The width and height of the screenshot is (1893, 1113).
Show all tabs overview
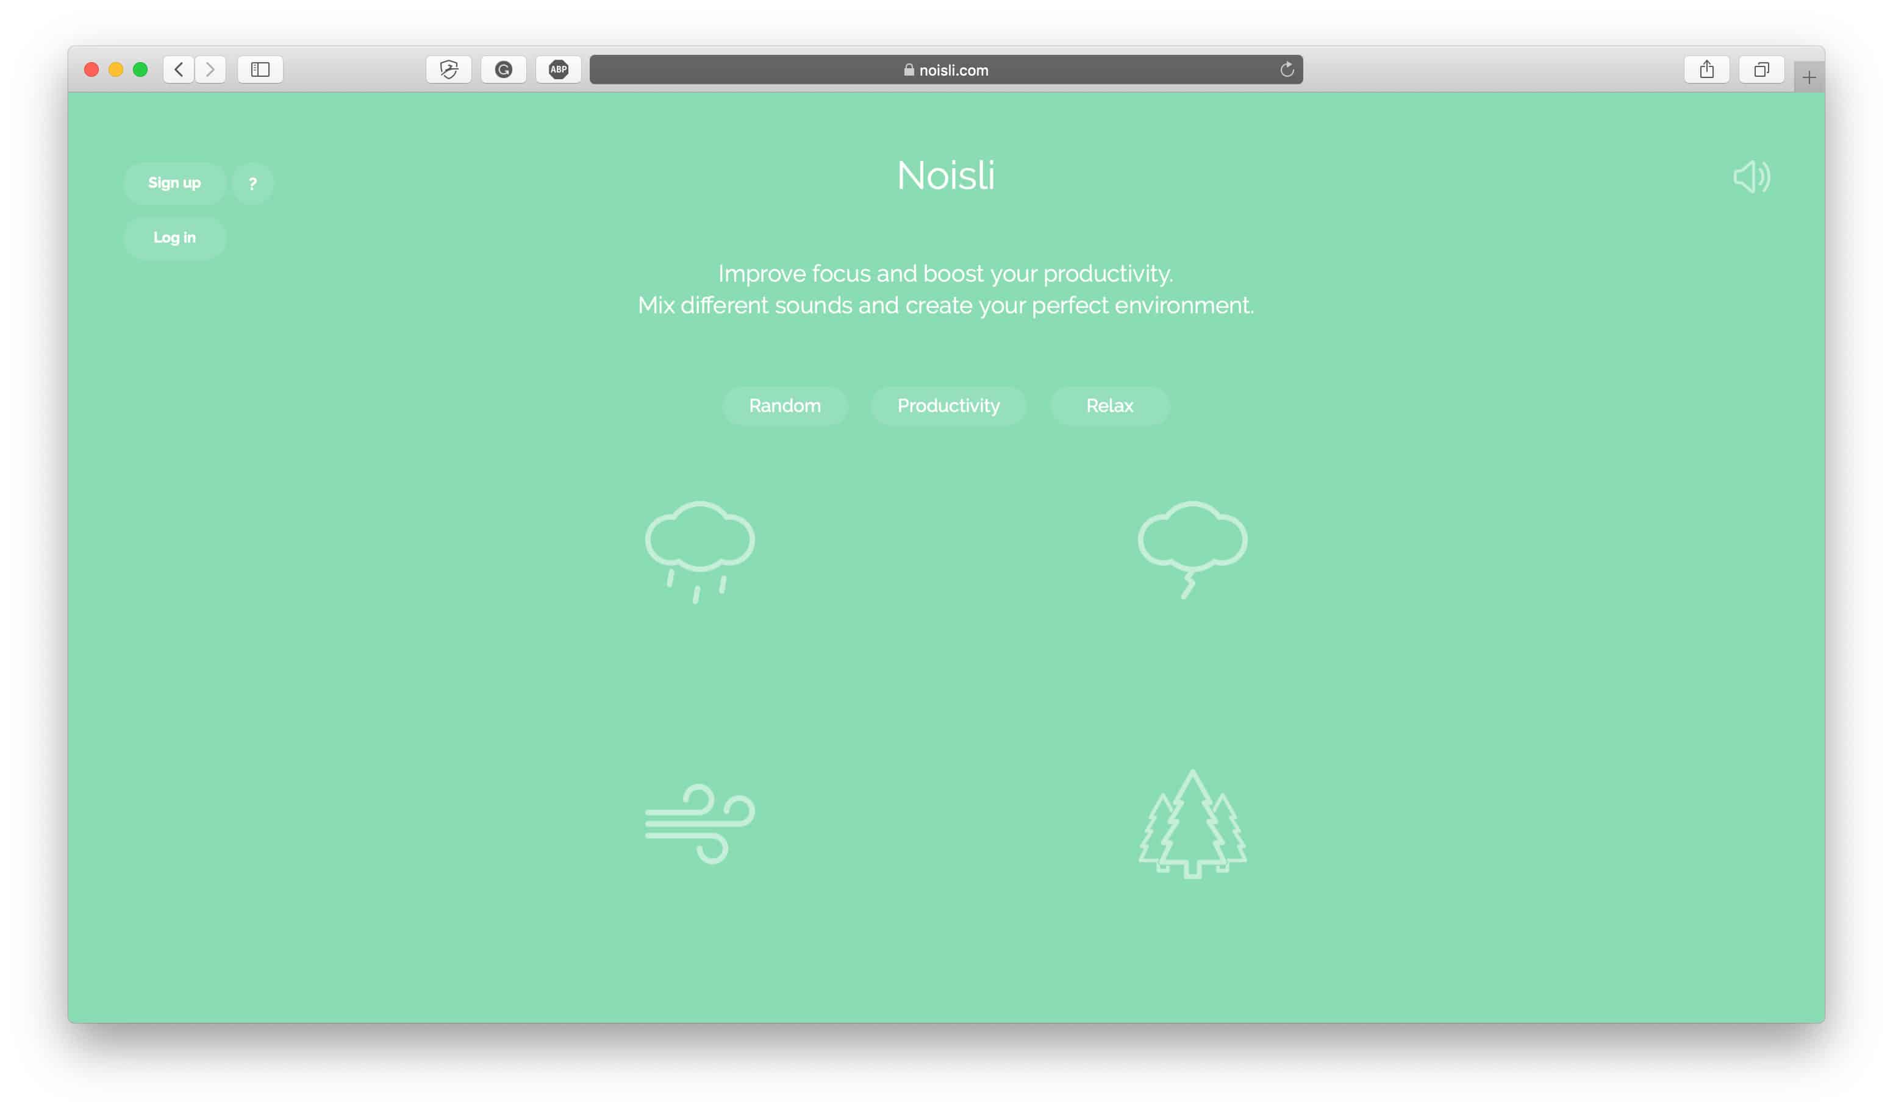point(1761,70)
